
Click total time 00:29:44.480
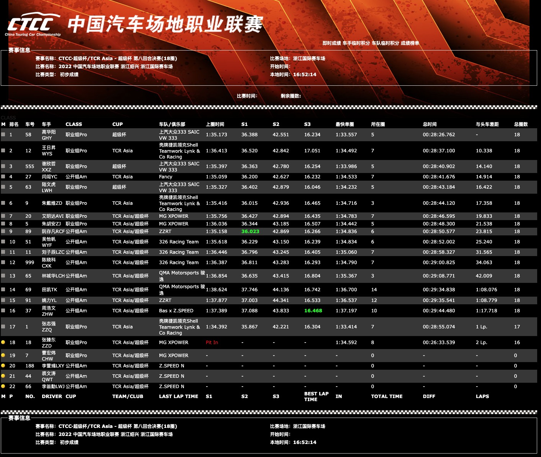(x=439, y=311)
